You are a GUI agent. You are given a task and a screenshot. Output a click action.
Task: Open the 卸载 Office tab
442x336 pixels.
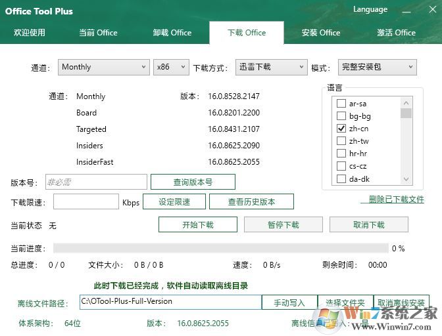point(172,33)
